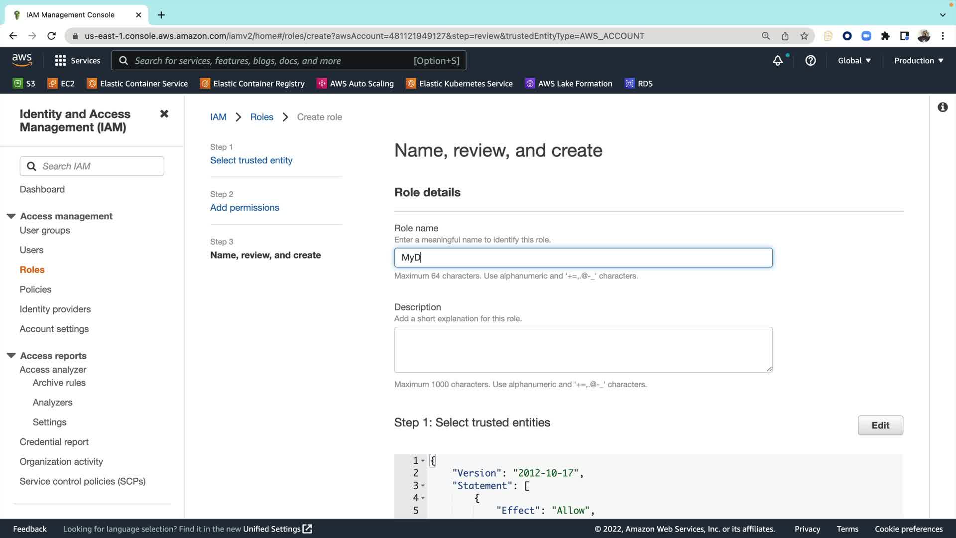The image size is (956, 538).
Task: Collapse the Access reports section
Action: (x=11, y=356)
